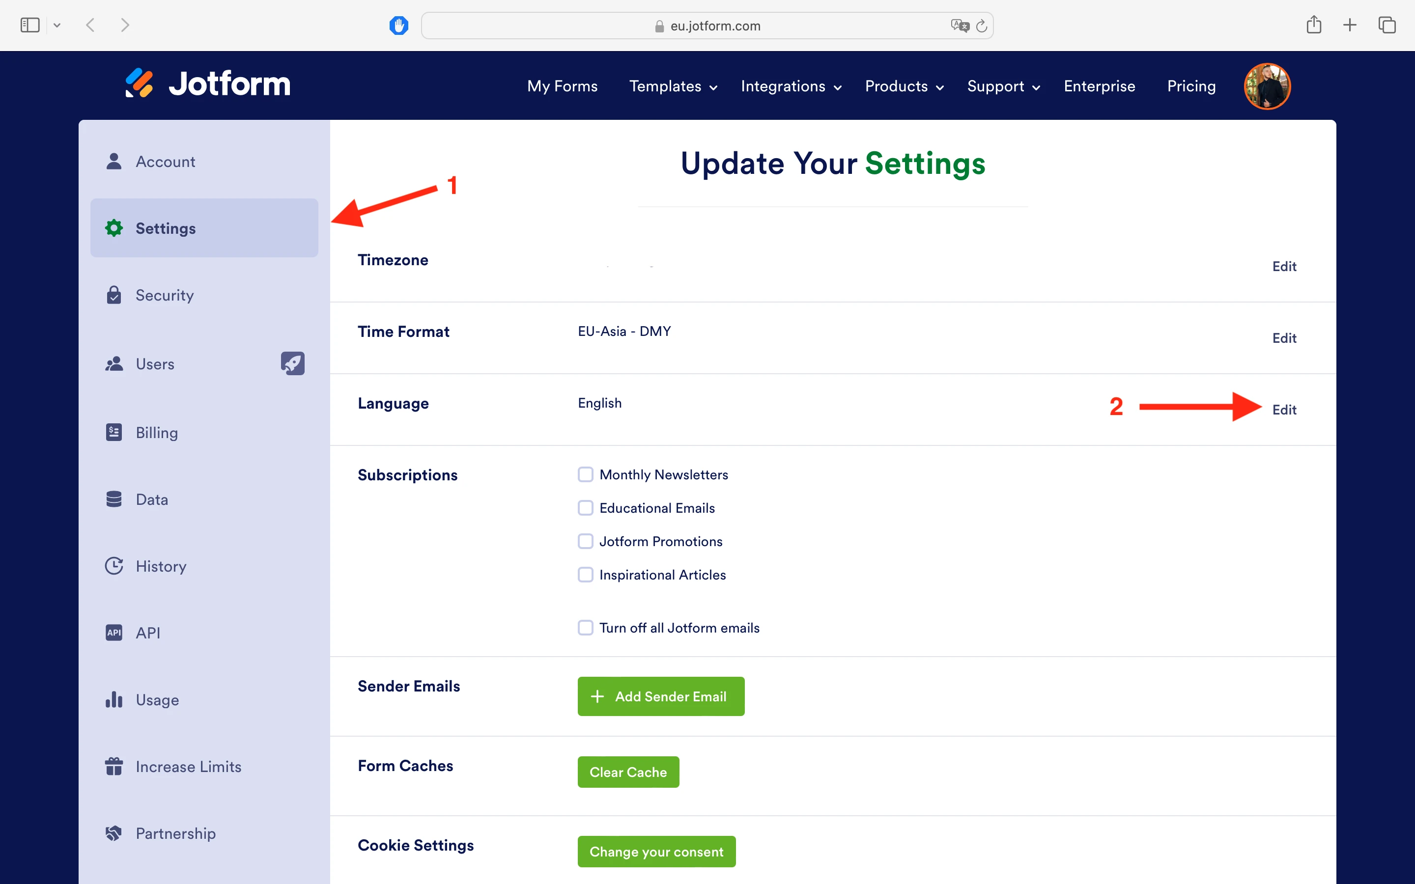Select the History clock icon

pos(113,565)
